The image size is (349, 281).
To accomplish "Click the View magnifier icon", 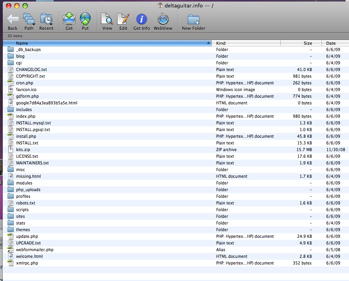I will click(107, 19).
